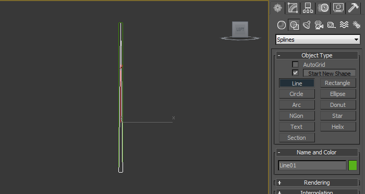Open the Hierarchy panel tab
This screenshot has height=194, width=365.
(308, 8)
